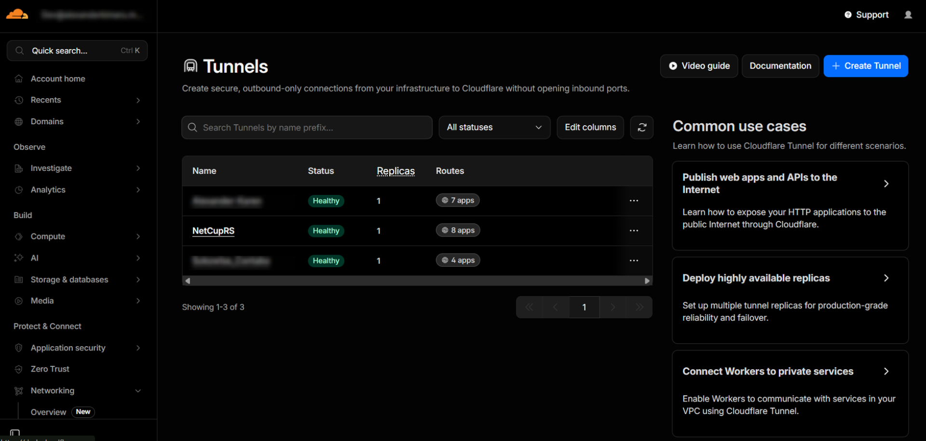Viewport: 926px width, 441px height.
Task: Expand the Investigate submenu chevron
Action: point(138,169)
